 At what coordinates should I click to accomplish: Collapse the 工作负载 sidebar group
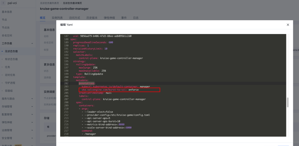tap(32, 43)
